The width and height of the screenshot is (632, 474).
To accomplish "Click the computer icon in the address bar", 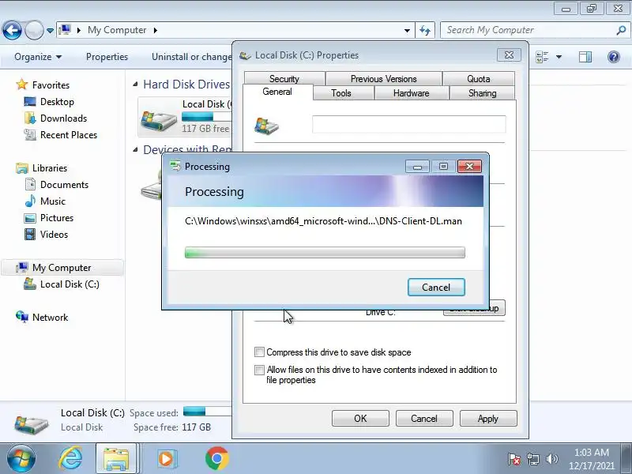I will tap(65, 30).
